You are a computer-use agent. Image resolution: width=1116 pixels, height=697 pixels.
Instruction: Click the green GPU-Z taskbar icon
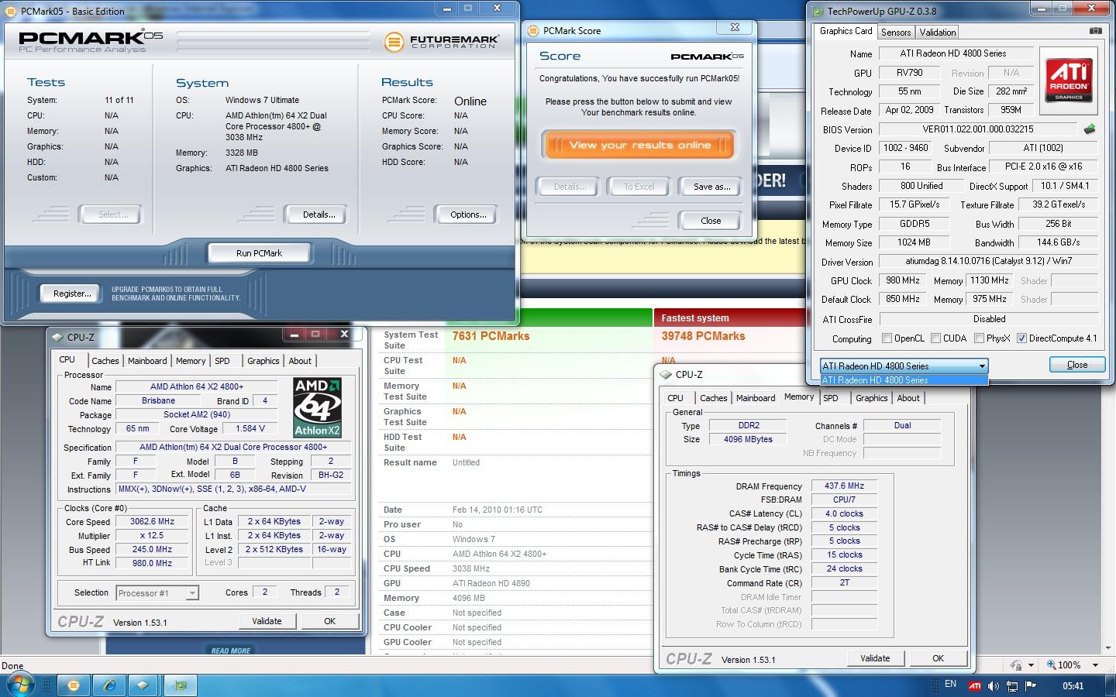click(181, 685)
